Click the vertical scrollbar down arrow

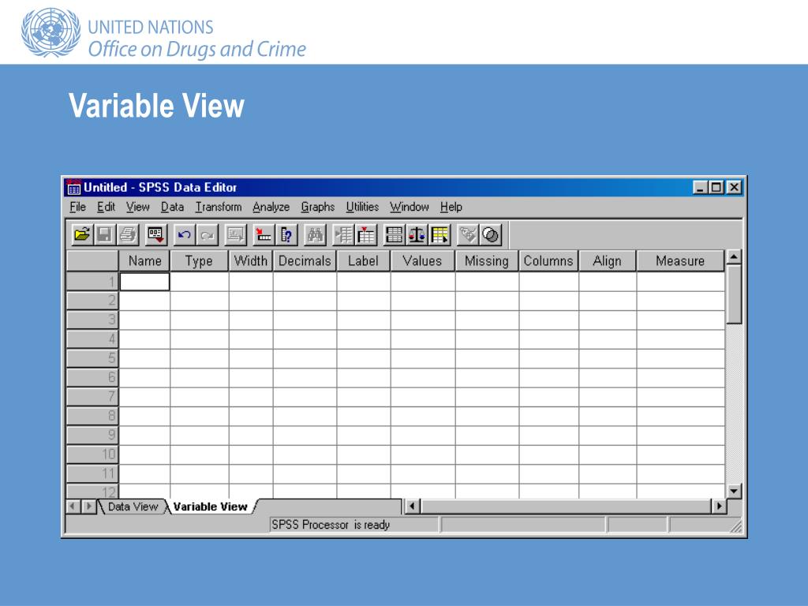pos(734,491)
